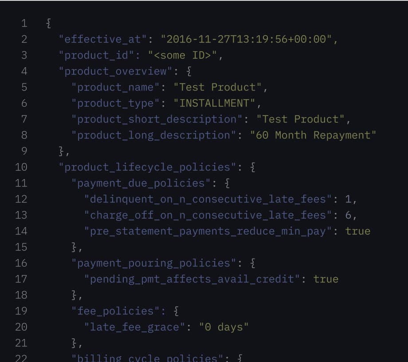Click the "product_overview" key

(115, 71)
